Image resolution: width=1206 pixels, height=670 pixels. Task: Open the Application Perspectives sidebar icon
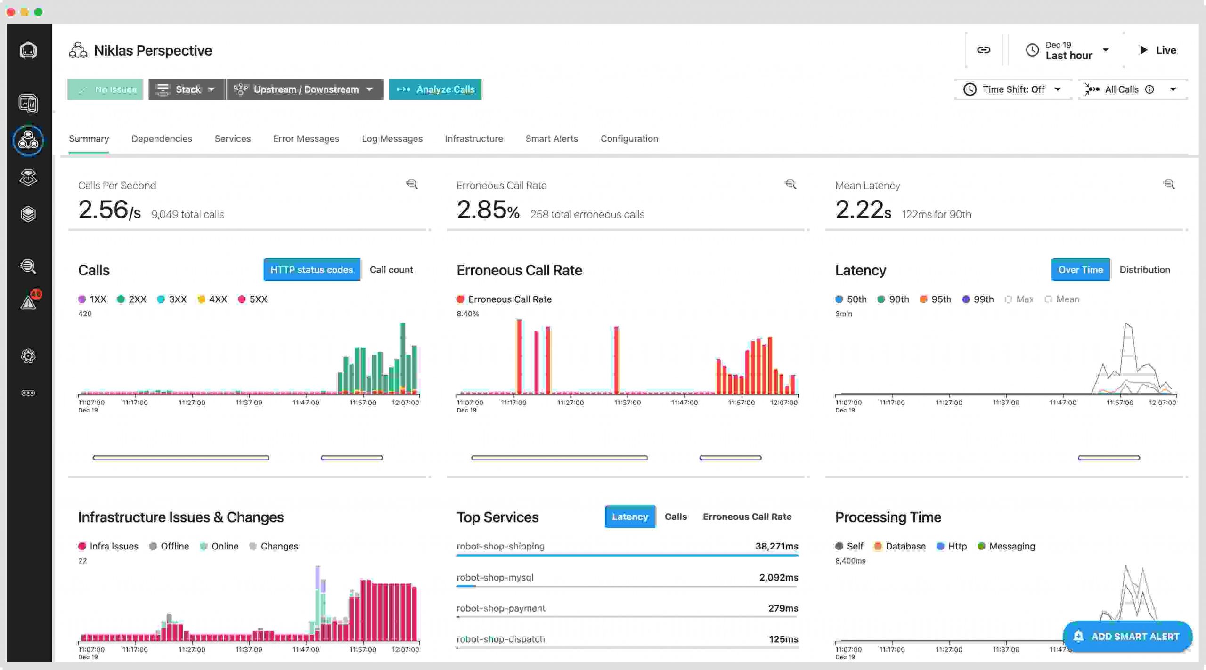pos(29,141)
